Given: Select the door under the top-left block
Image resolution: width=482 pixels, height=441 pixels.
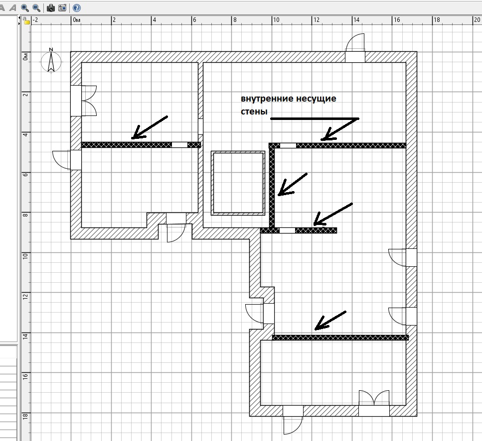Looking at the screenshot, I should 176,227.
